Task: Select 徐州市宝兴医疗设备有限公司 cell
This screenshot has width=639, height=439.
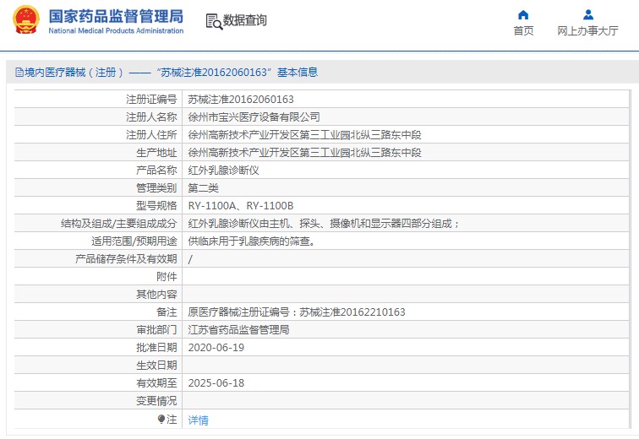Action: [x=254, y=117]
